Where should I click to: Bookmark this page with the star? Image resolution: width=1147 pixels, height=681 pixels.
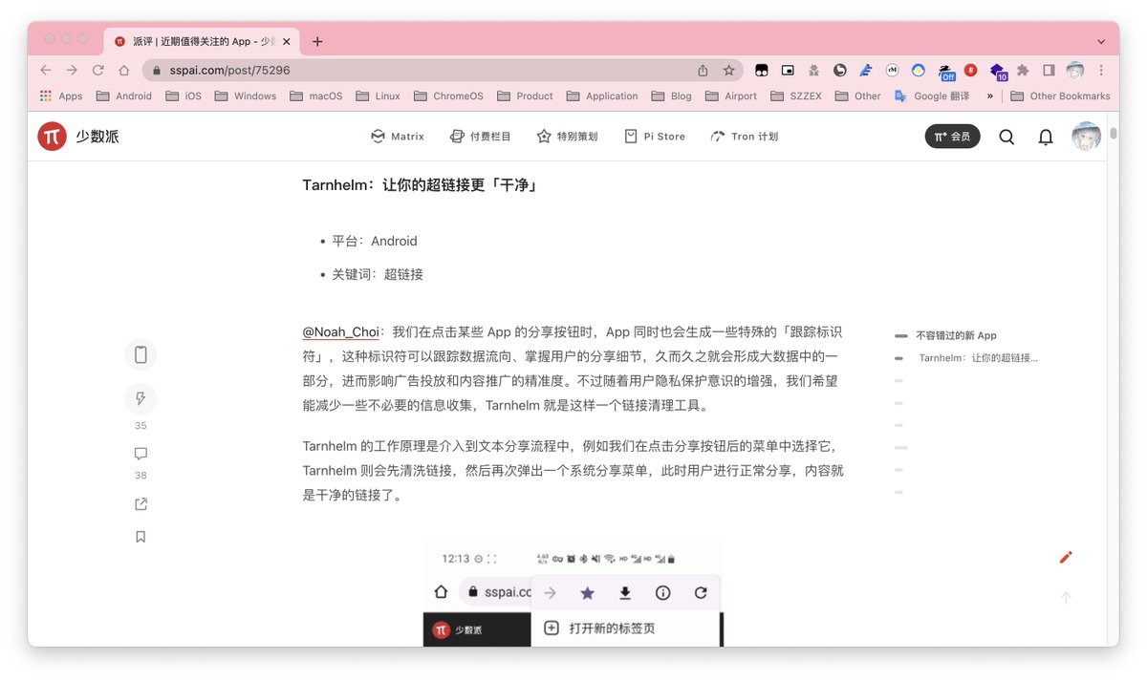point(728,70)
